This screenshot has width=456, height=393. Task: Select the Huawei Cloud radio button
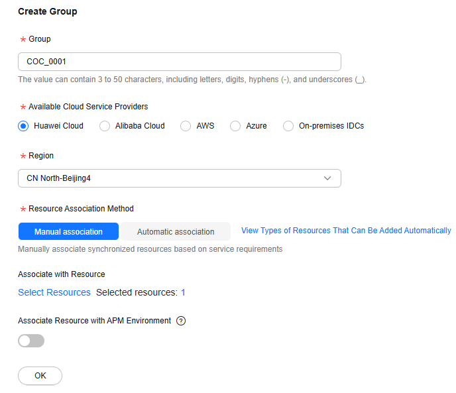click(x=23, y=126)
